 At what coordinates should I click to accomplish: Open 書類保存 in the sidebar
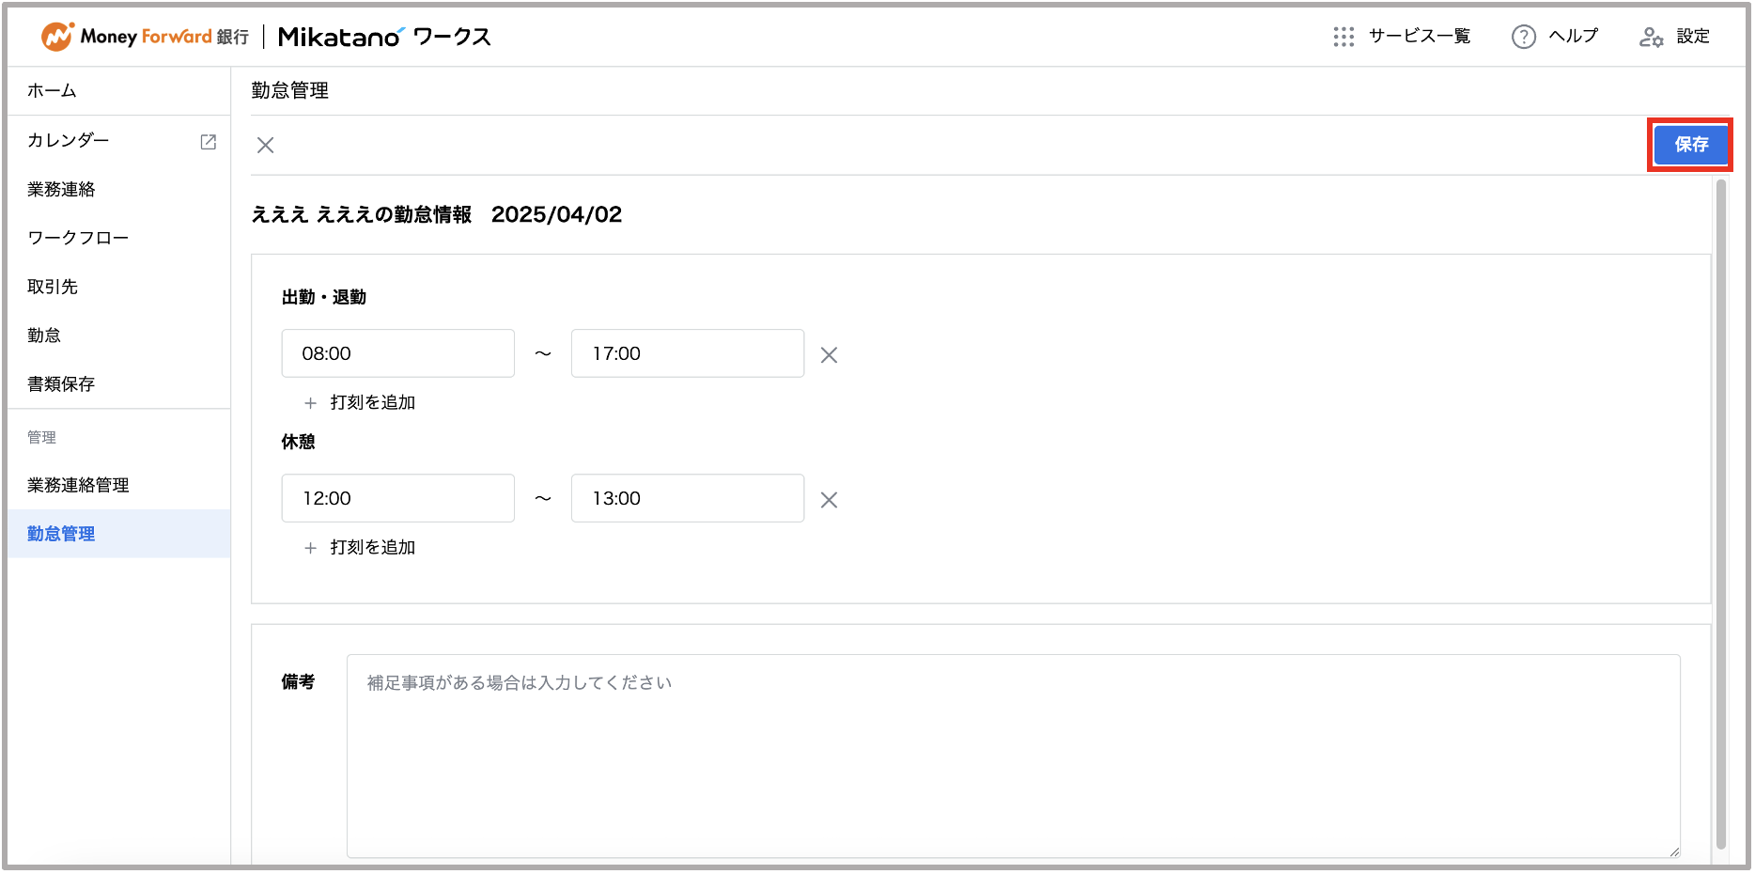click(x=119, y=384)
